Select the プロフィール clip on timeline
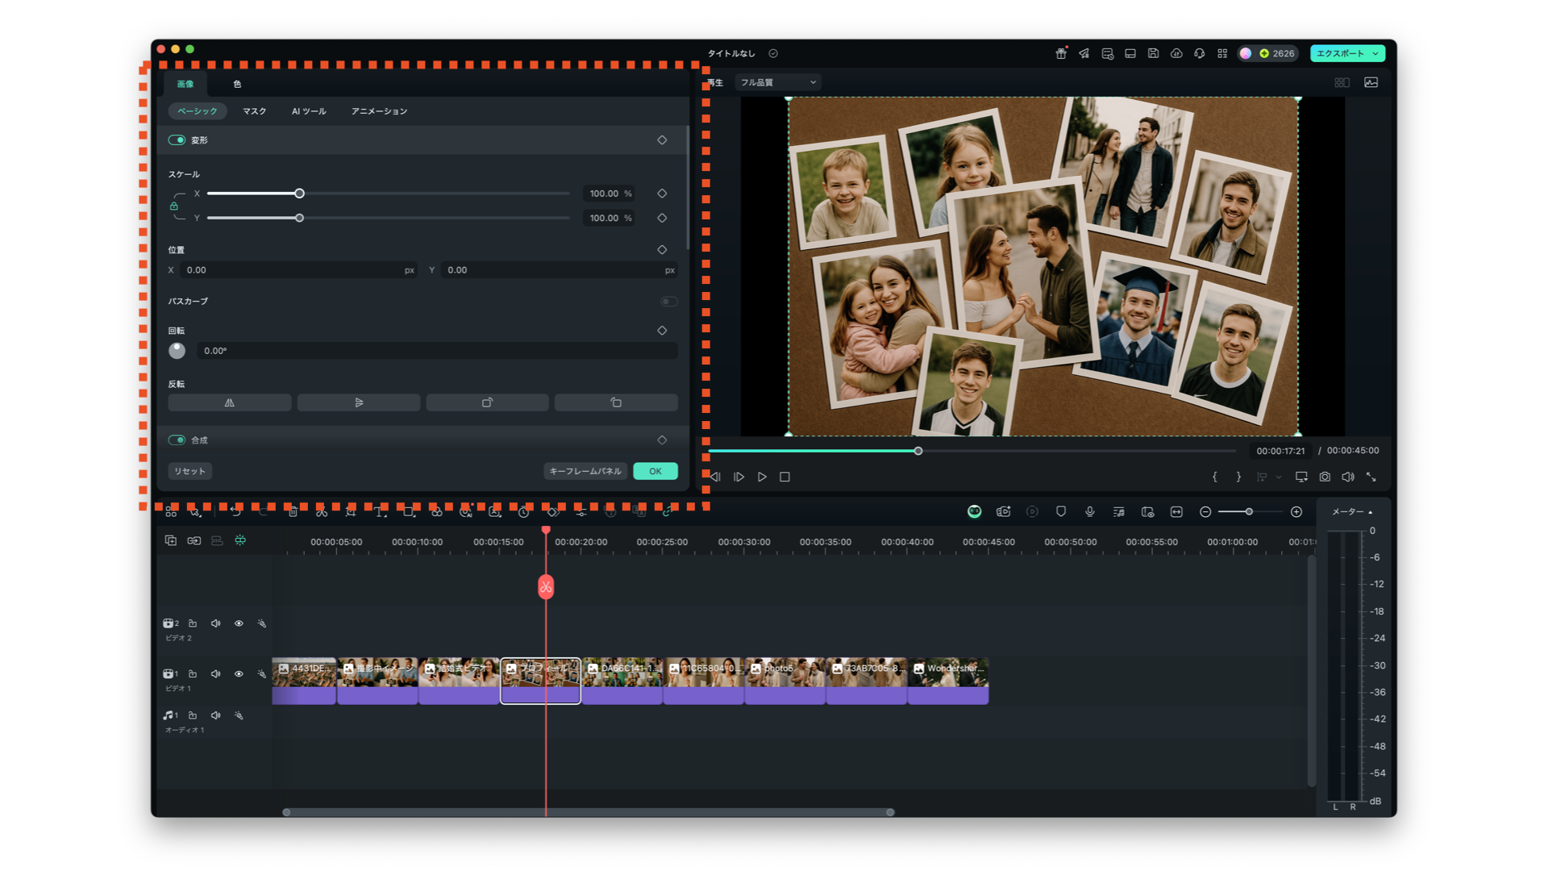 [x=540, y=681]
